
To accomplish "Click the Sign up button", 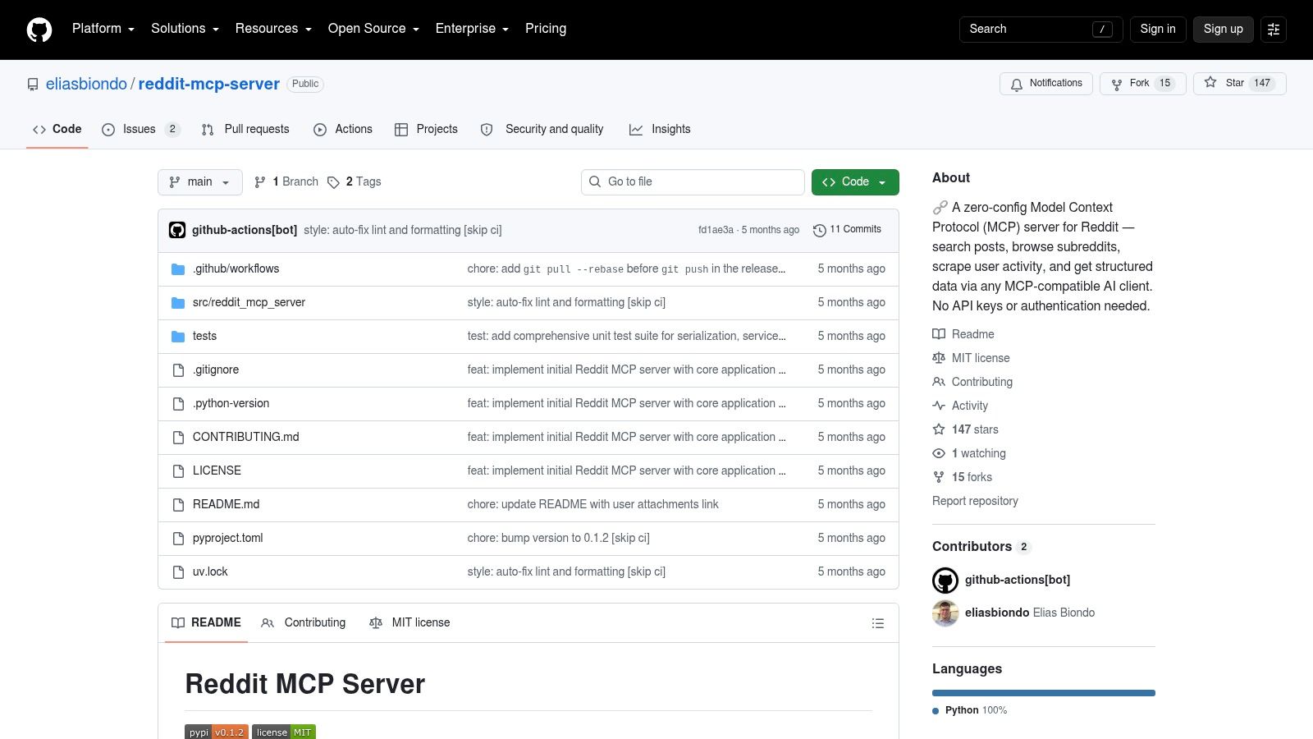I will pyautogui.click(x=1224, y=29).
